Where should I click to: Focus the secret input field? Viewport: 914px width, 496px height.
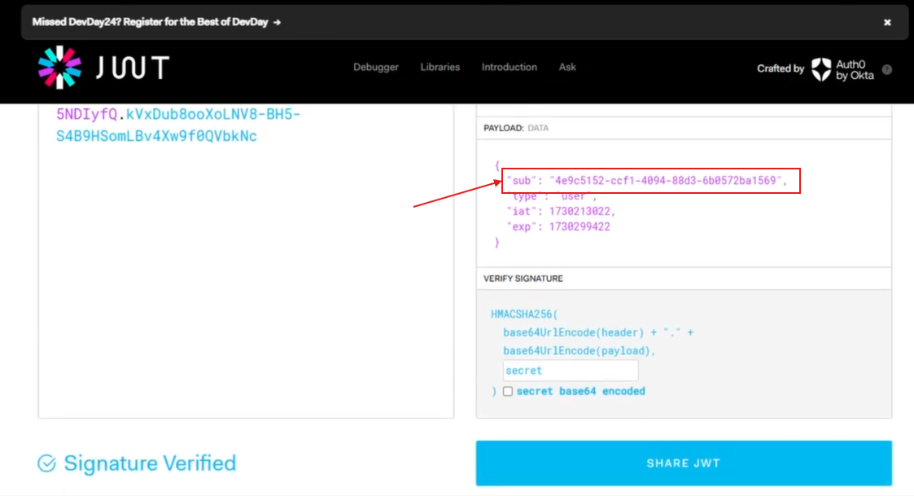coord(570,371)
